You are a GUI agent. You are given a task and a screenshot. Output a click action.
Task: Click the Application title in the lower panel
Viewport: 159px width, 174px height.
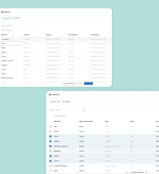[x=57, y=151]
